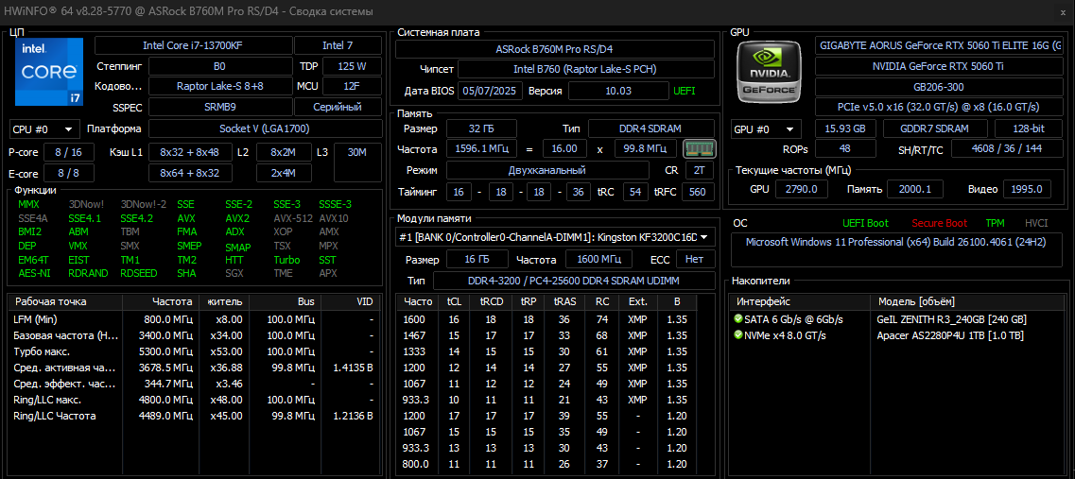The image size is (1075, 479).
Task: Click the 'Intel B760 (Raptor Lake-S PCH)' chipset
Action: pos(586,69)
